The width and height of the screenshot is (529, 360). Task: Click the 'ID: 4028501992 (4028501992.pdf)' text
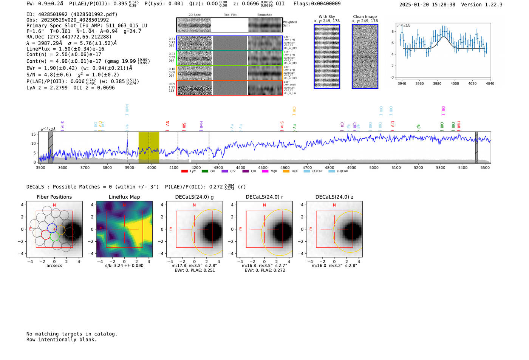pyautogui.click(x=72, y=14)
